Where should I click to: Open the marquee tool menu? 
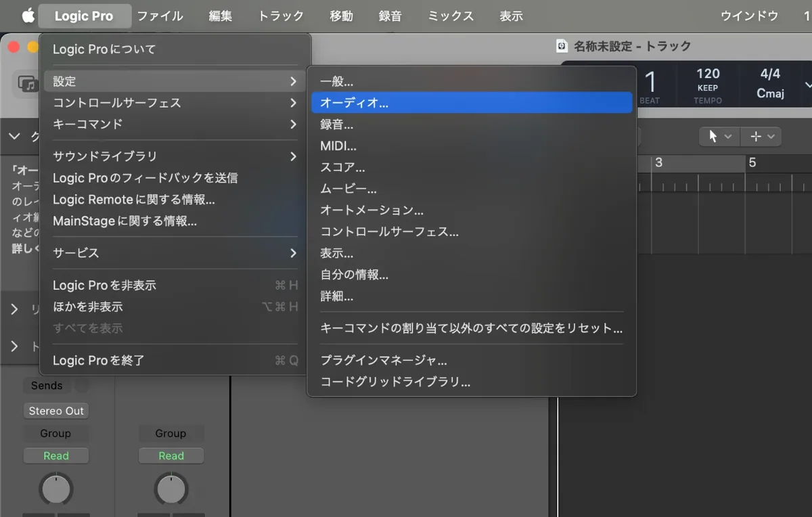(761, 136)
